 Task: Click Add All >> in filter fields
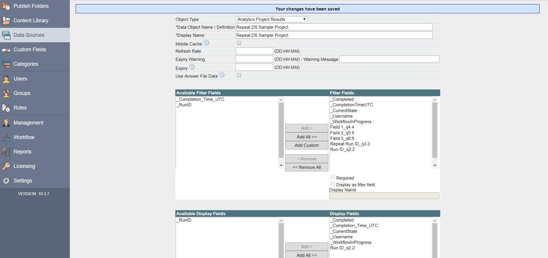[x=307, y=137]
